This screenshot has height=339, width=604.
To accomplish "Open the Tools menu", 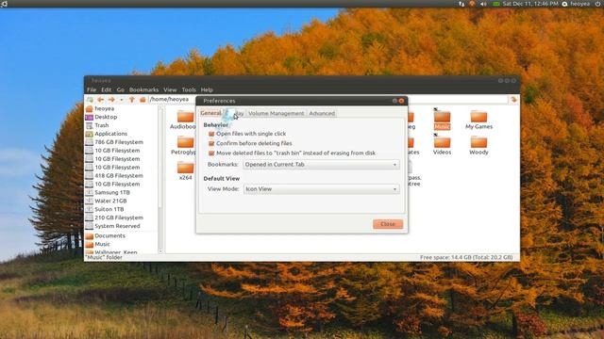I will pyautogui.click(x=189, y=89).
